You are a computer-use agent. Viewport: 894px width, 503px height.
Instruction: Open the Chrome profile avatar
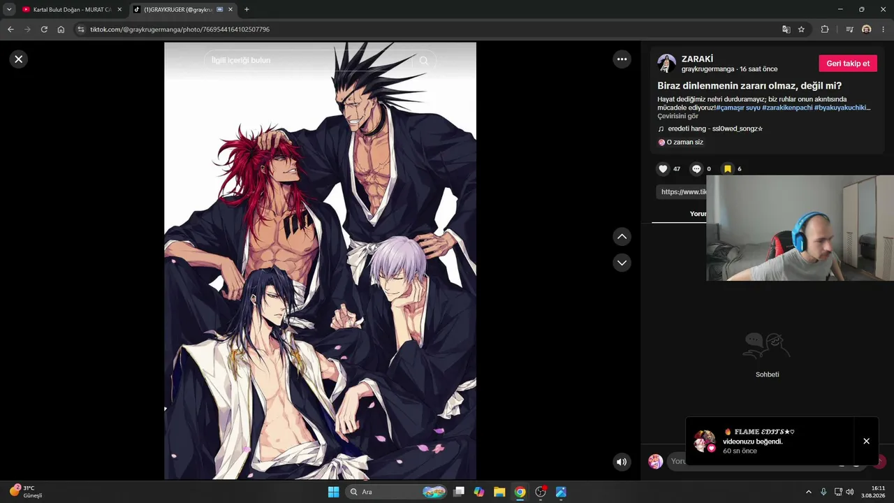pyautogui.click(x=867, y=29)
